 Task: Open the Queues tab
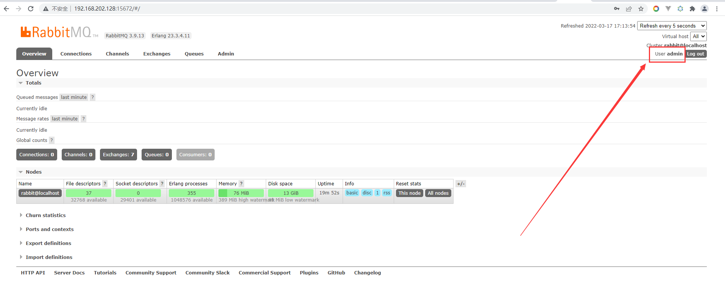pyautogui.click(x=194, y=54)
